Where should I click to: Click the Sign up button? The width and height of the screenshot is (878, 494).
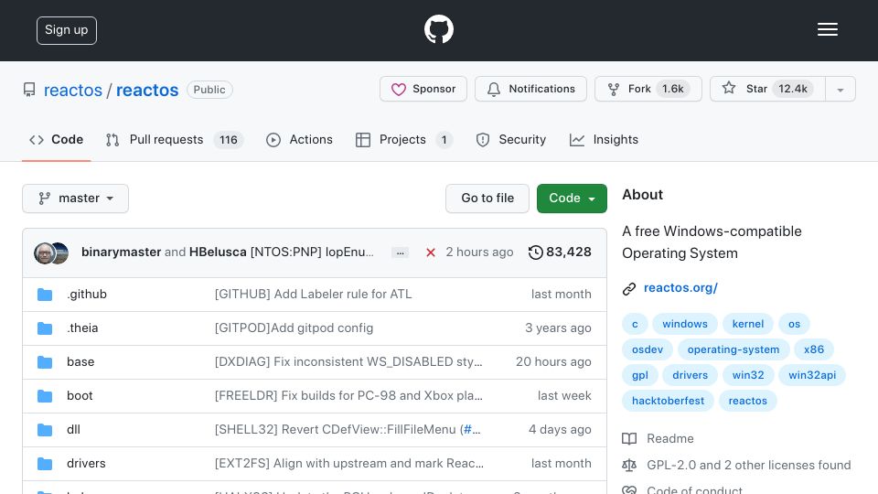click(67, 30)
